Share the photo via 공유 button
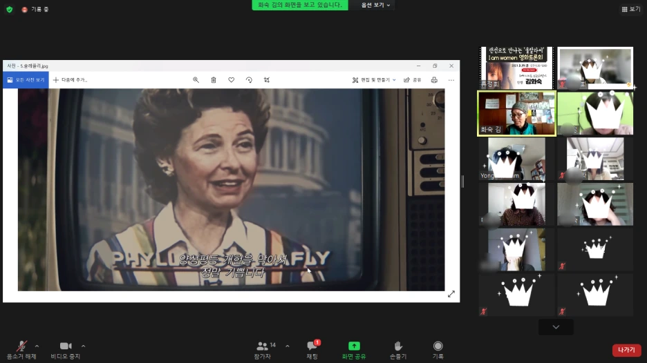The width and height of the screenshot is (647, 363). [412, 80]
